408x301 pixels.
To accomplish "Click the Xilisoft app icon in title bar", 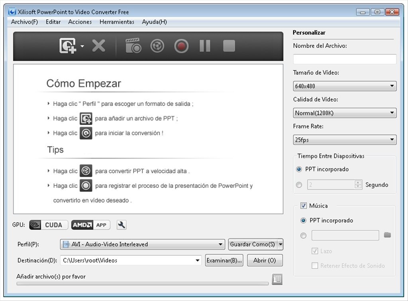I will pyautogui.click(x=12, y=12).
